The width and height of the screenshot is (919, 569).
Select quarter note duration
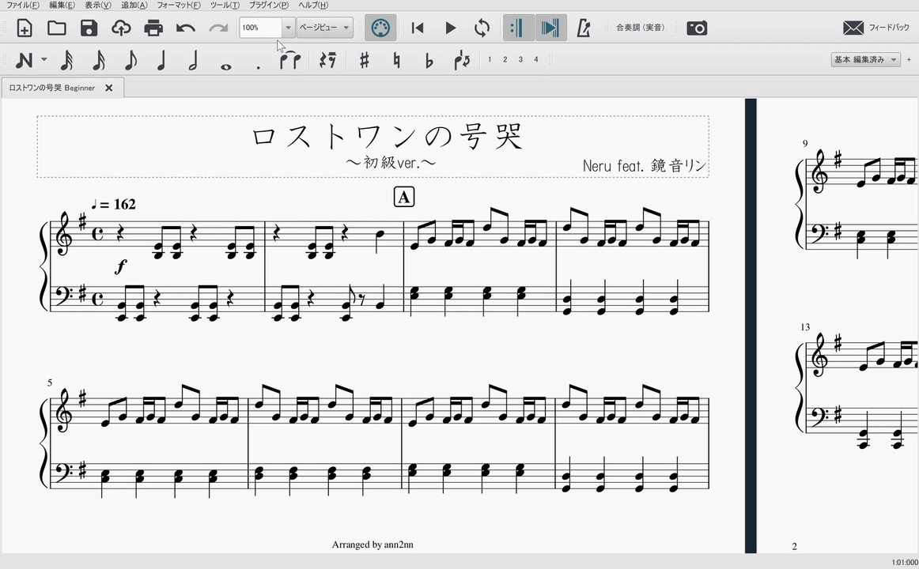[162, 60]
